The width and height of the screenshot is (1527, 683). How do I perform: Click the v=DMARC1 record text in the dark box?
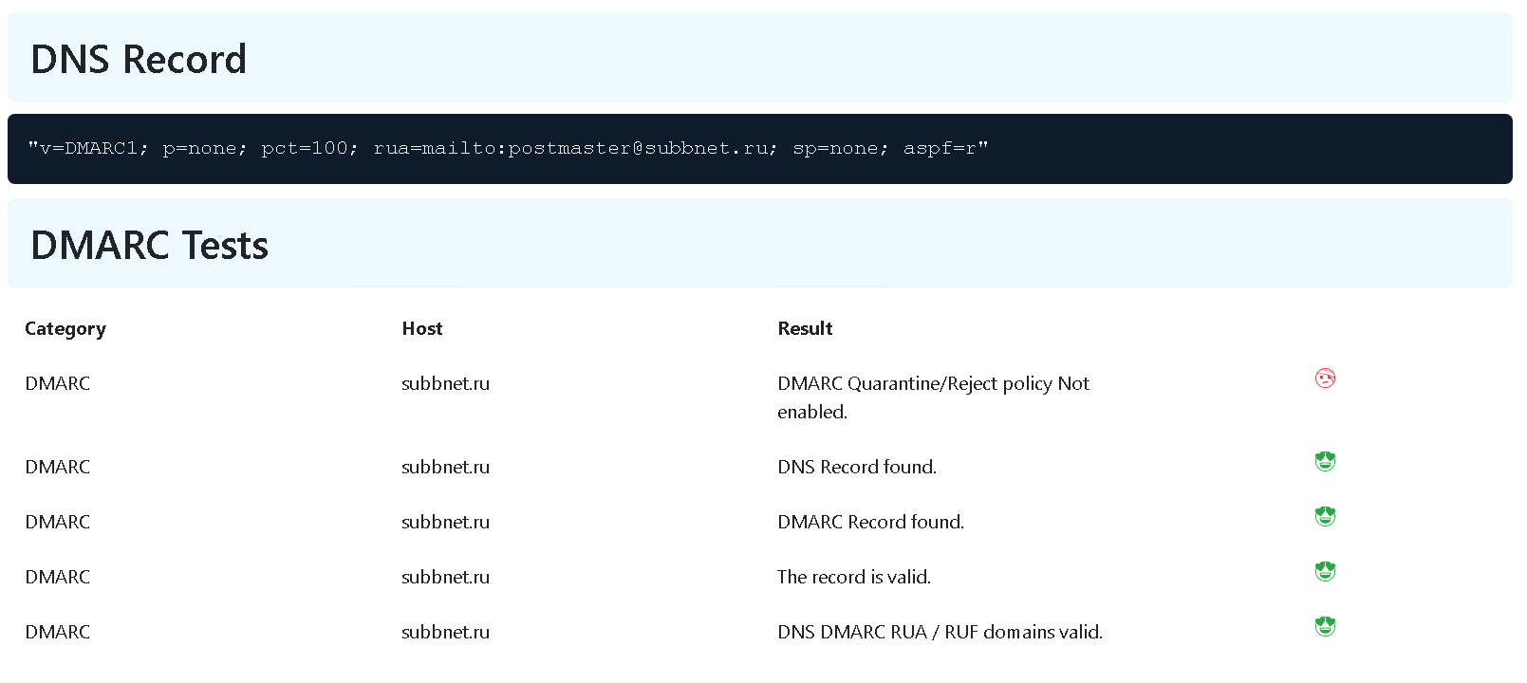click(x=508, y=148)
